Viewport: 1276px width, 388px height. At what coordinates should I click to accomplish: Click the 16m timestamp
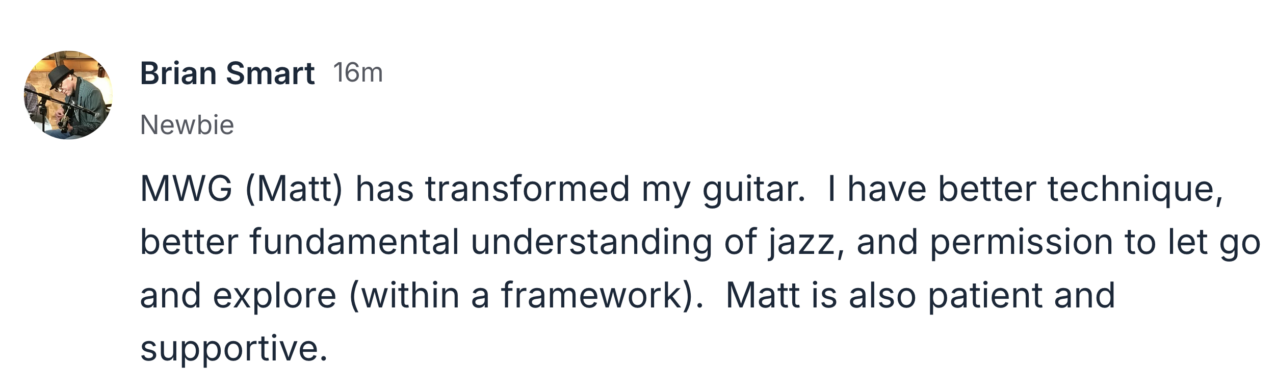tap(358, 73)
